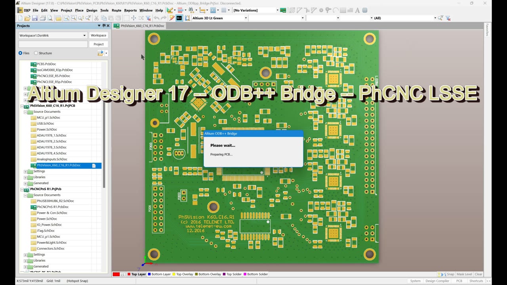Click the Open document folder icon
The height and width of the screenshot is (285, 507).
pyautogui.click(x=27, y=18)
